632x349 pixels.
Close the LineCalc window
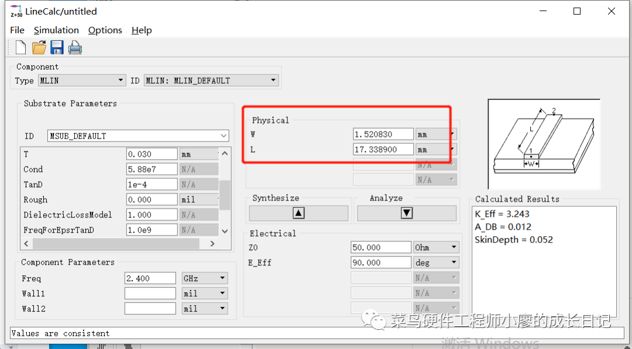point(612,11)
